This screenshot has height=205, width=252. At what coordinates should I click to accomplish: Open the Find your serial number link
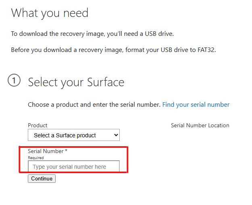(196, 105)
